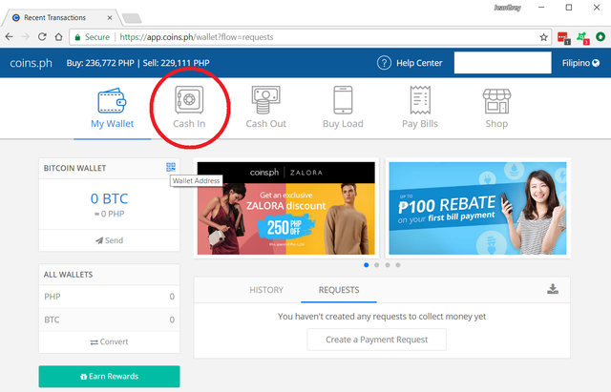Click the 0 BTC balance

(x=109, y=199)
